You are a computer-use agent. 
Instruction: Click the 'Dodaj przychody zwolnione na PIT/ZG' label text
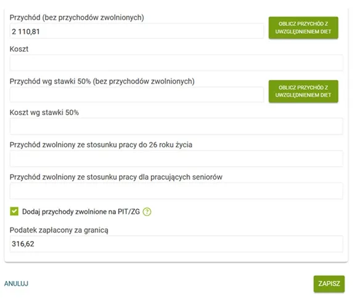coord(81,211)
